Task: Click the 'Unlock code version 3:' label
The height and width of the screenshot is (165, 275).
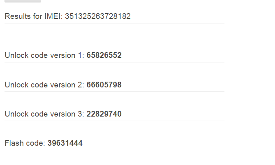Action: click(44, 114)
